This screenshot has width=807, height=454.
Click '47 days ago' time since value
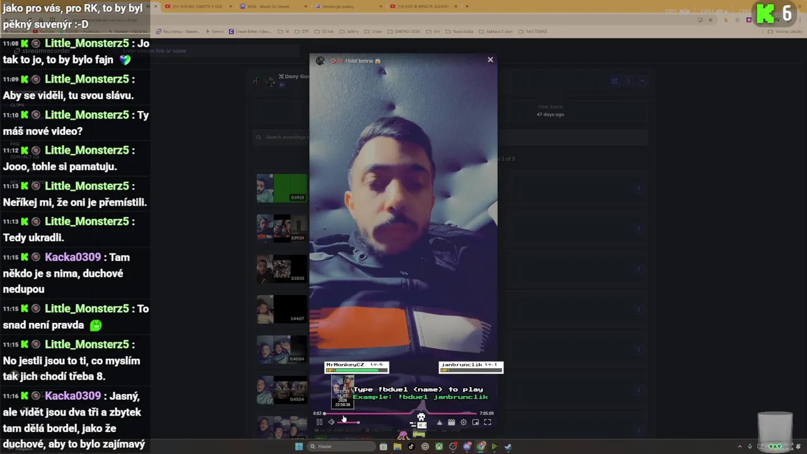550,115
